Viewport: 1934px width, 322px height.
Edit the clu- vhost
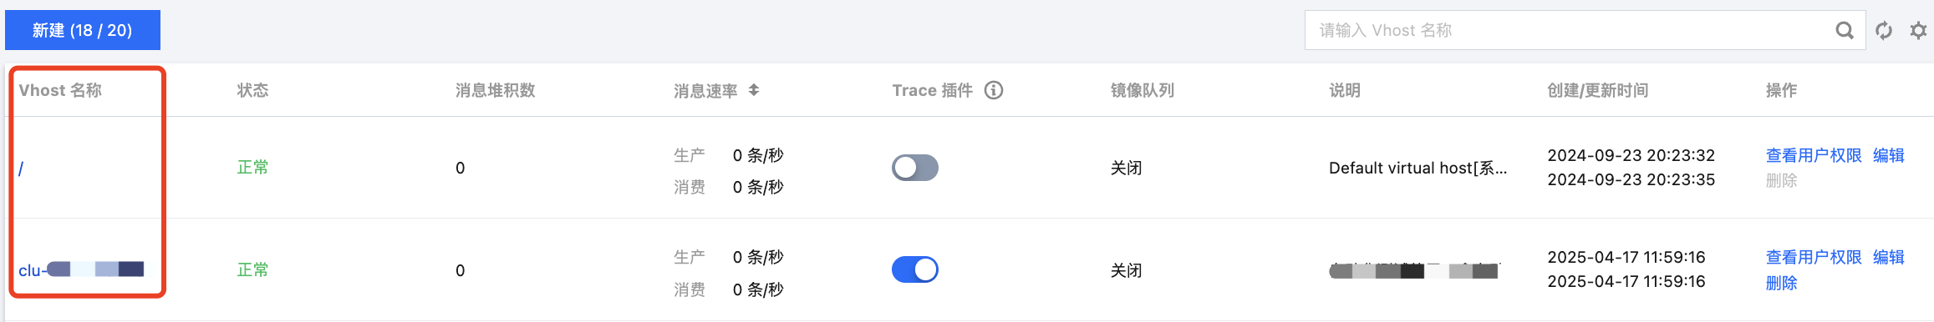click(x=1889, y=257)
